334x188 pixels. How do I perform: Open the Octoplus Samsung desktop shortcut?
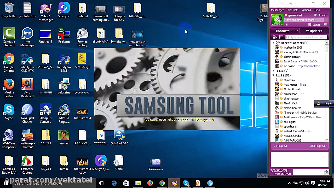point(46,114)
